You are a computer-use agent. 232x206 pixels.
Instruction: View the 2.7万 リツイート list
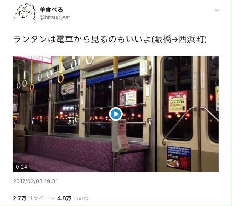click(x=33, y=198)
